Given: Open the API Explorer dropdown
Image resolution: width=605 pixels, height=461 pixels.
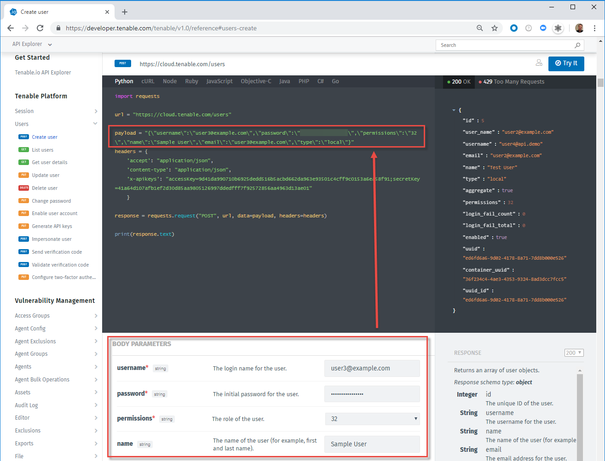Looking at the screenshot, I should click(32, 44).
